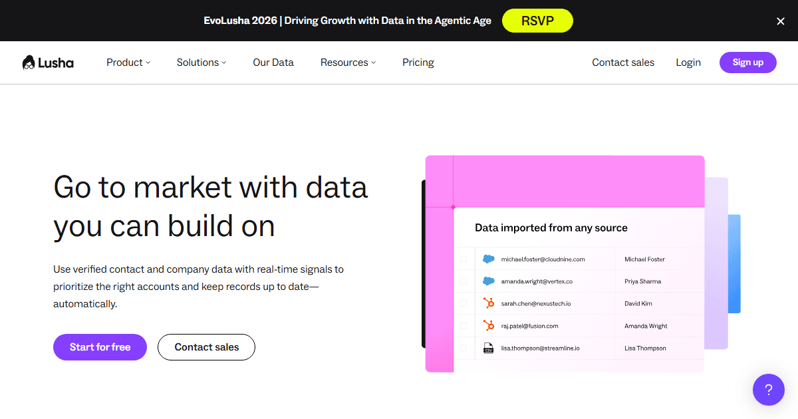Select the sarah.chen@nexustech.io email

pos(536,303)
